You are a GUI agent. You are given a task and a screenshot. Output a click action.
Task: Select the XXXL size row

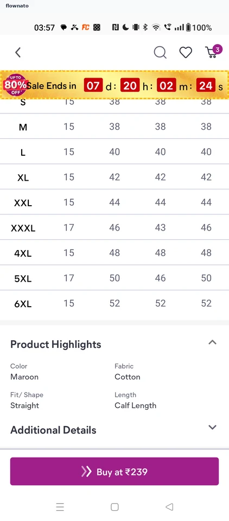click(114, 227)
